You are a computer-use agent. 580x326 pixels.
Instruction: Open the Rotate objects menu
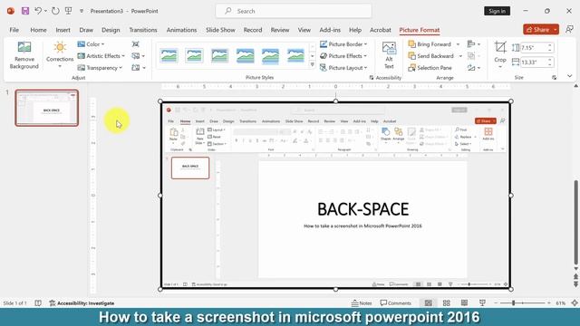[473, 68]
